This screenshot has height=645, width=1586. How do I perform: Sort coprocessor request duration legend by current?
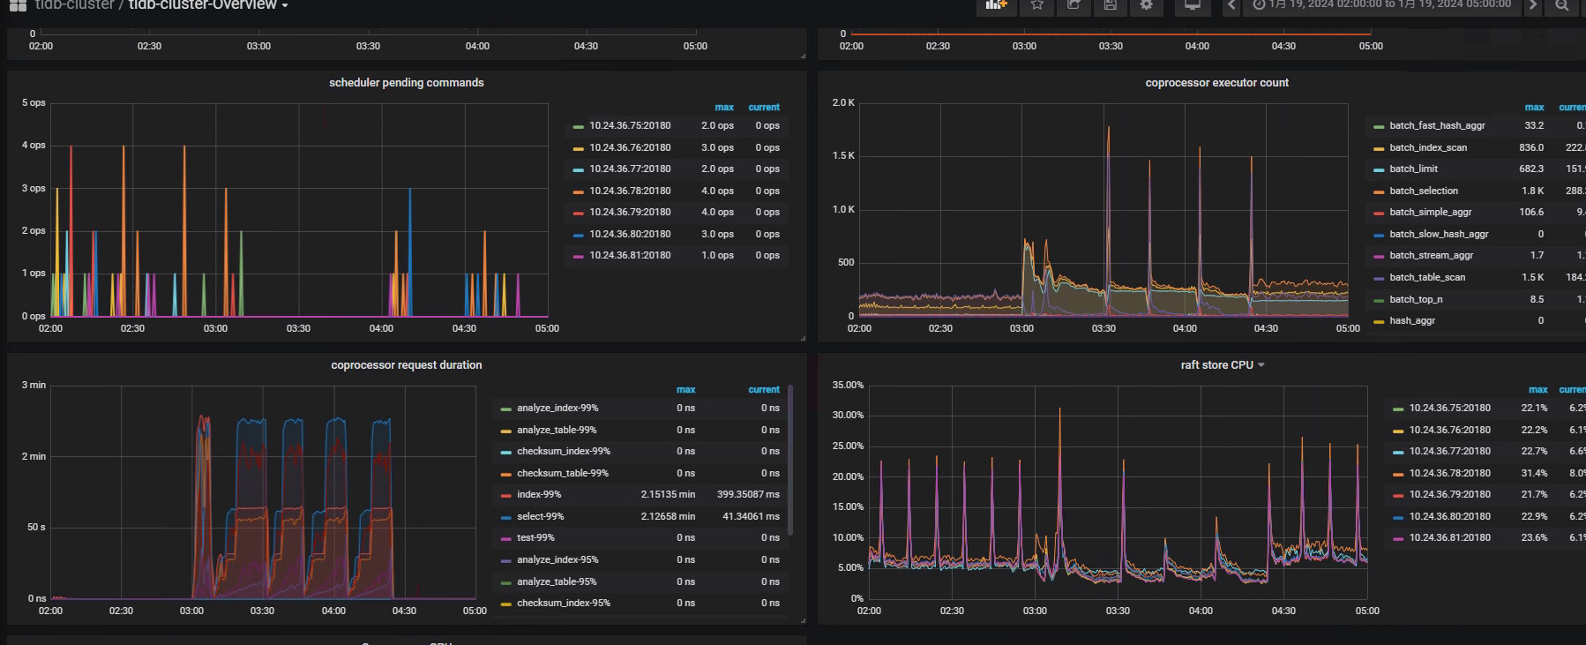[764, 390]
